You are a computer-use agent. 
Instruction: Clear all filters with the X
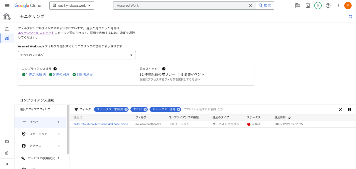[x=340, y=110]
